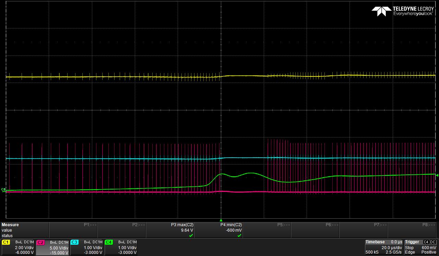
Task: Click the C1 -6.0000 V offset value
Action: (x=24, y=253)
